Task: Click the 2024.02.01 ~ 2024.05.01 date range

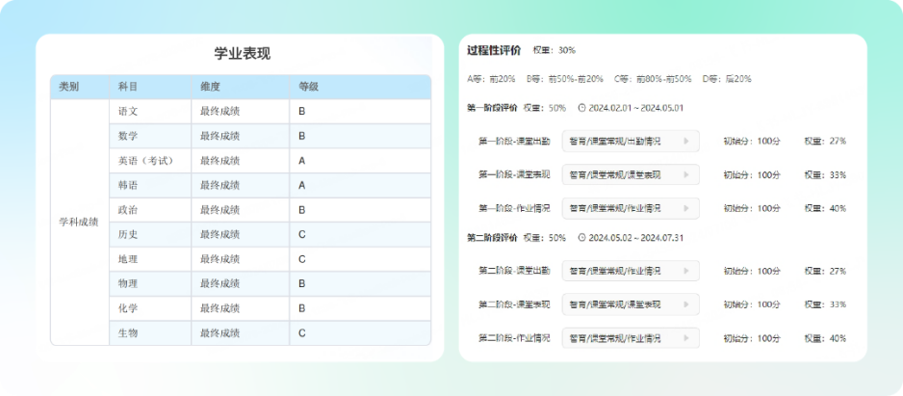Action: coord(636,107)
